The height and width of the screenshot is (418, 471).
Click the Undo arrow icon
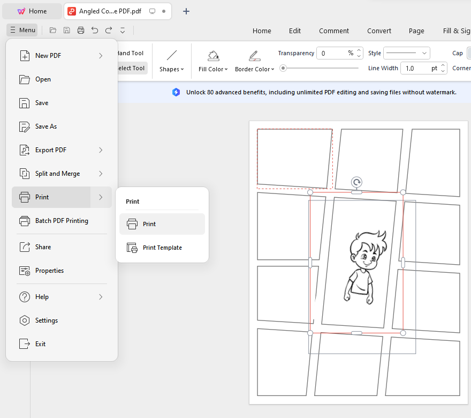click(x=94, y=30)
